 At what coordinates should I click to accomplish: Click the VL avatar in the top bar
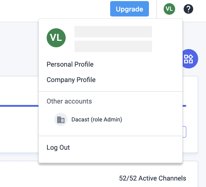coord(169,9)
